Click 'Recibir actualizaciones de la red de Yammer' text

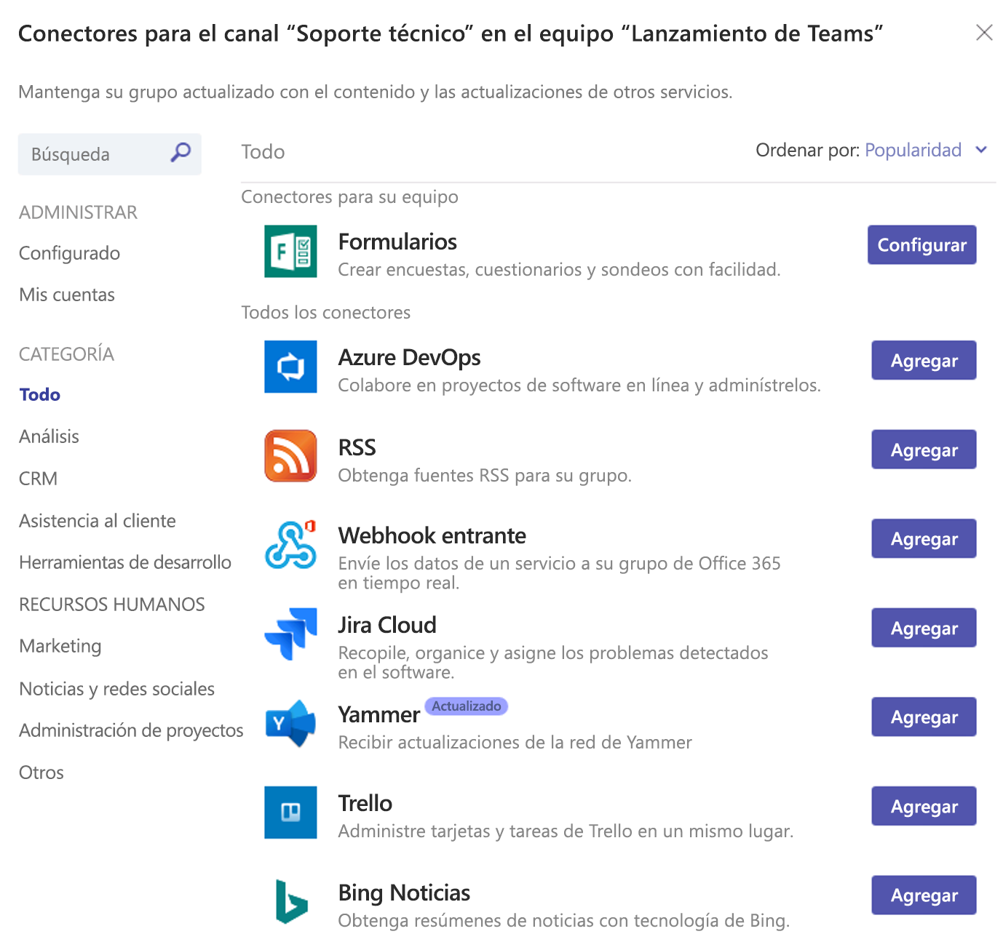(515, 743)
